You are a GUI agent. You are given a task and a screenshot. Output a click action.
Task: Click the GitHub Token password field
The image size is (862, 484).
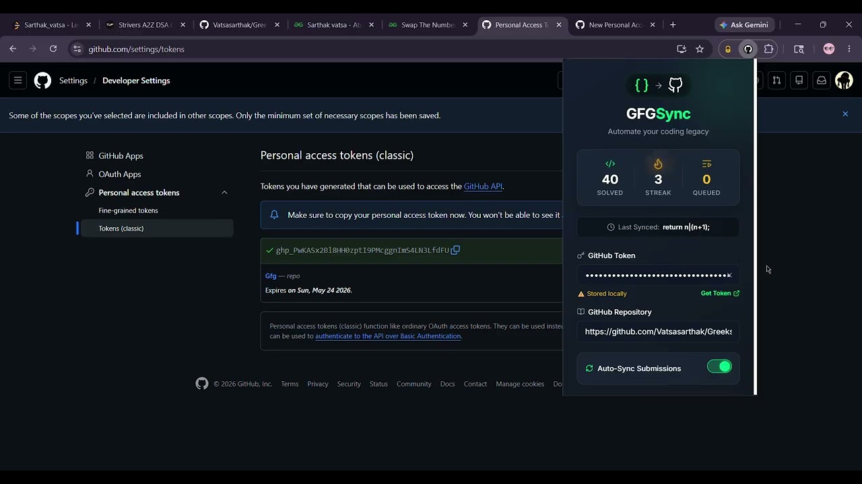point(658,276)
